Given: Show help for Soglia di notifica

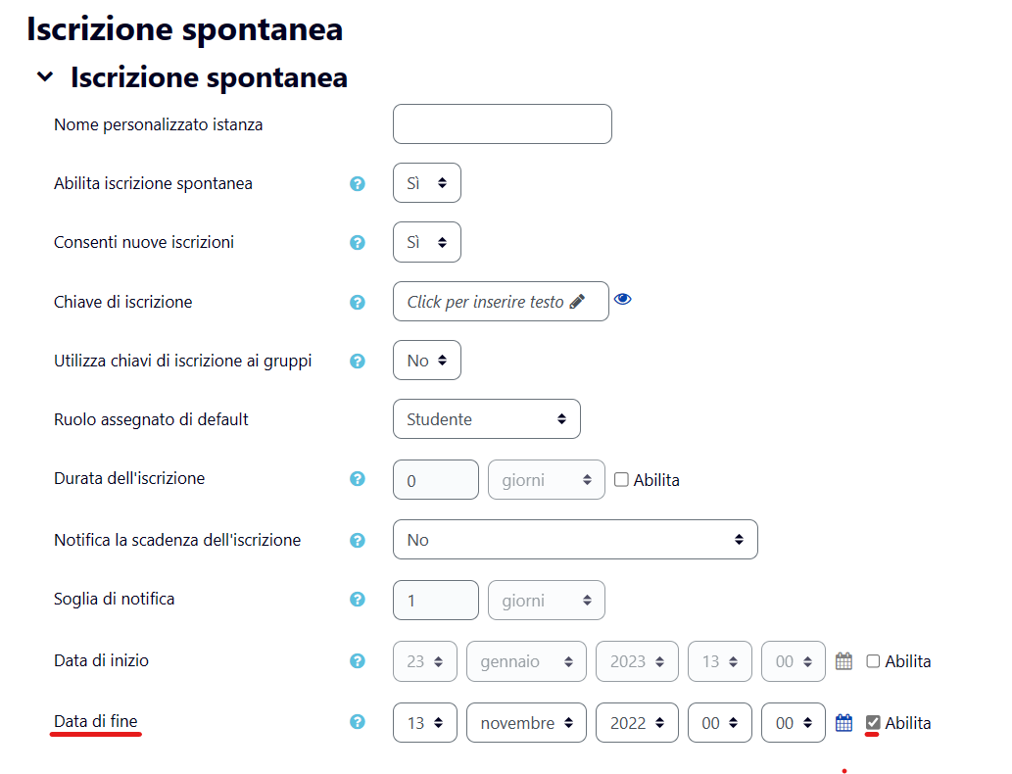Looking at the screenshot, I should point(358,600).
